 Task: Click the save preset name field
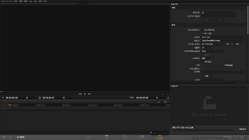click(218, 16)
